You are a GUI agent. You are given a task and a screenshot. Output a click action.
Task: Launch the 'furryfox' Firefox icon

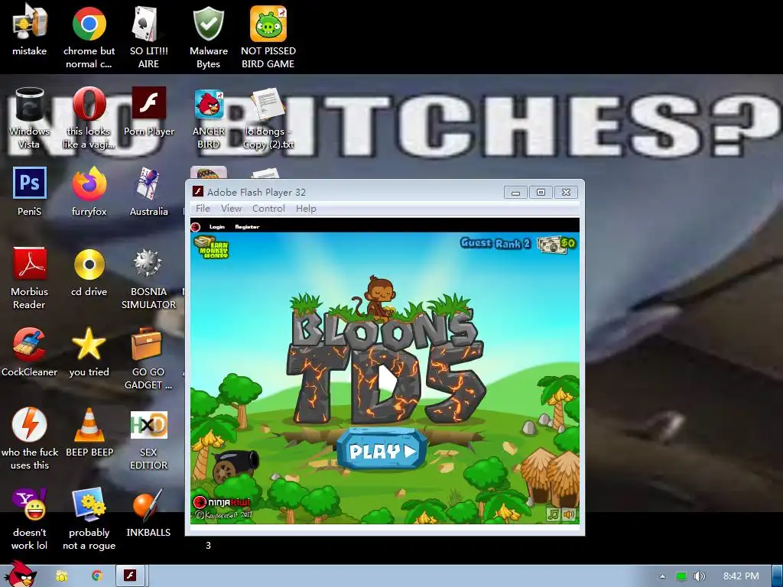[x=89, y=183]
